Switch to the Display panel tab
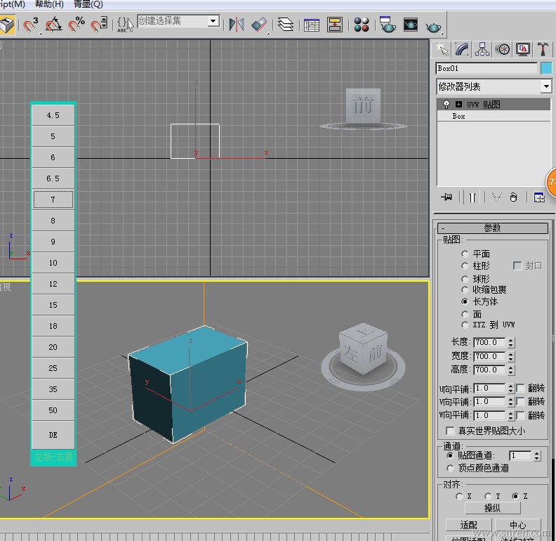The image size is (556, 541). pos(523,49)
